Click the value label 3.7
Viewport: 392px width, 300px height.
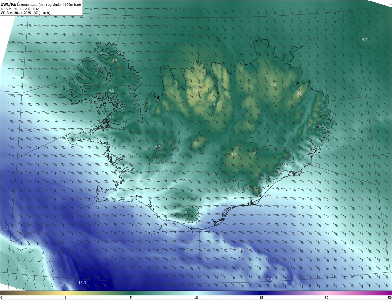pos(256,189)
